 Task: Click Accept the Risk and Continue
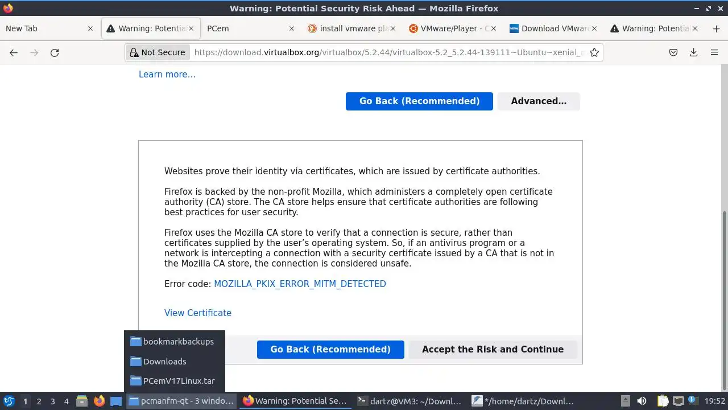(493, 349)
